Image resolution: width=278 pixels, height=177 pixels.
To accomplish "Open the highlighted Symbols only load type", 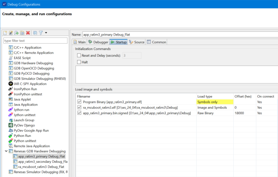I will click(x=215, y=102).
